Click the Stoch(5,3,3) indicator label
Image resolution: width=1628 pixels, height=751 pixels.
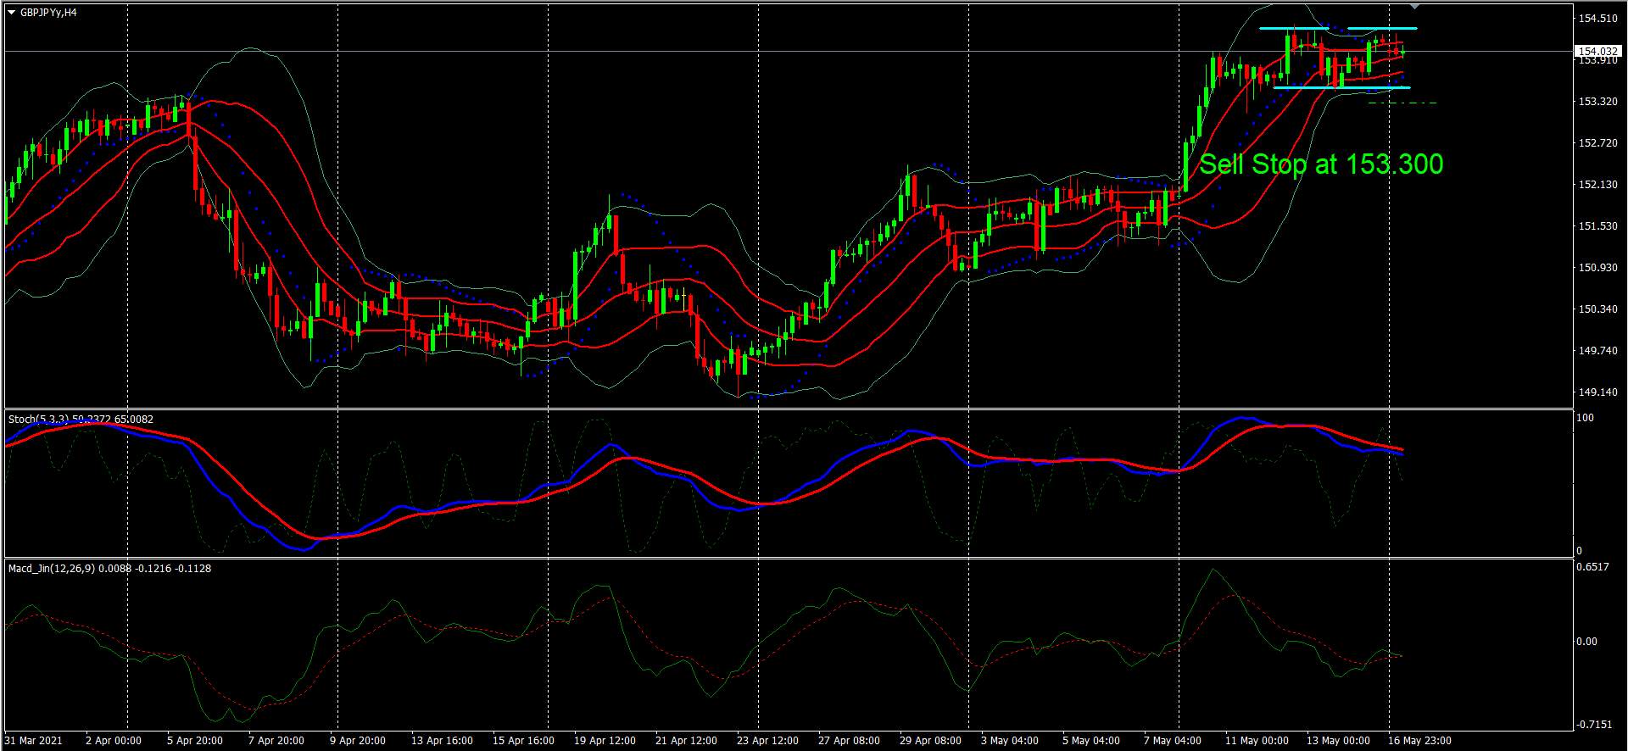point(81,419)
